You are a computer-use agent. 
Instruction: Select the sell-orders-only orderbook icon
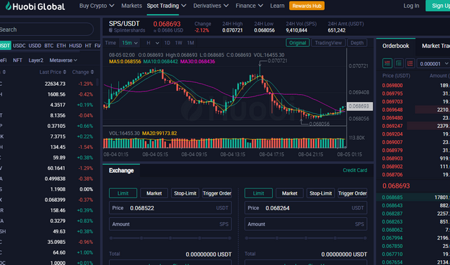click(x=410, y=63)
